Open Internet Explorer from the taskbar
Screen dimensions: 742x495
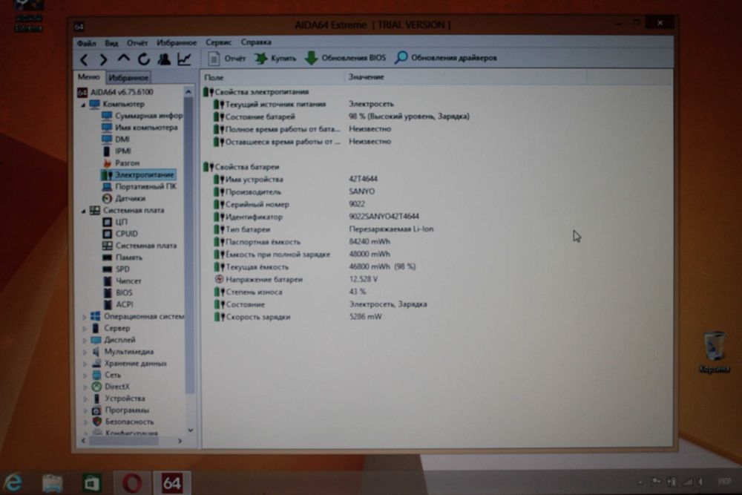tap(14, 482)
